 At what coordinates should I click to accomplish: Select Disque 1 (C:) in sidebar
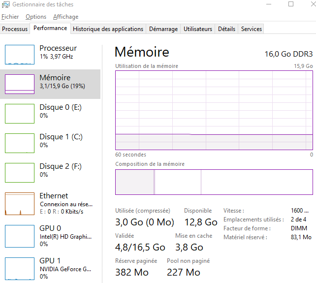coord(50,143)
